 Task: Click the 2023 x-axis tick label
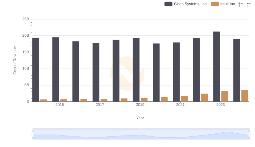(x=221, y=105)
